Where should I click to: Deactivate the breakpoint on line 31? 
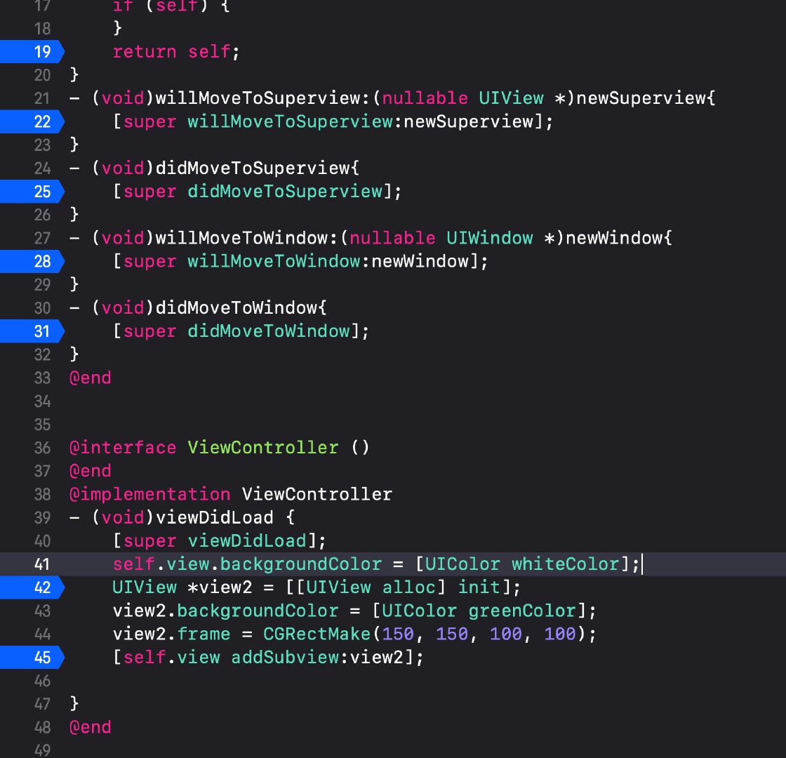coord(32,331)
